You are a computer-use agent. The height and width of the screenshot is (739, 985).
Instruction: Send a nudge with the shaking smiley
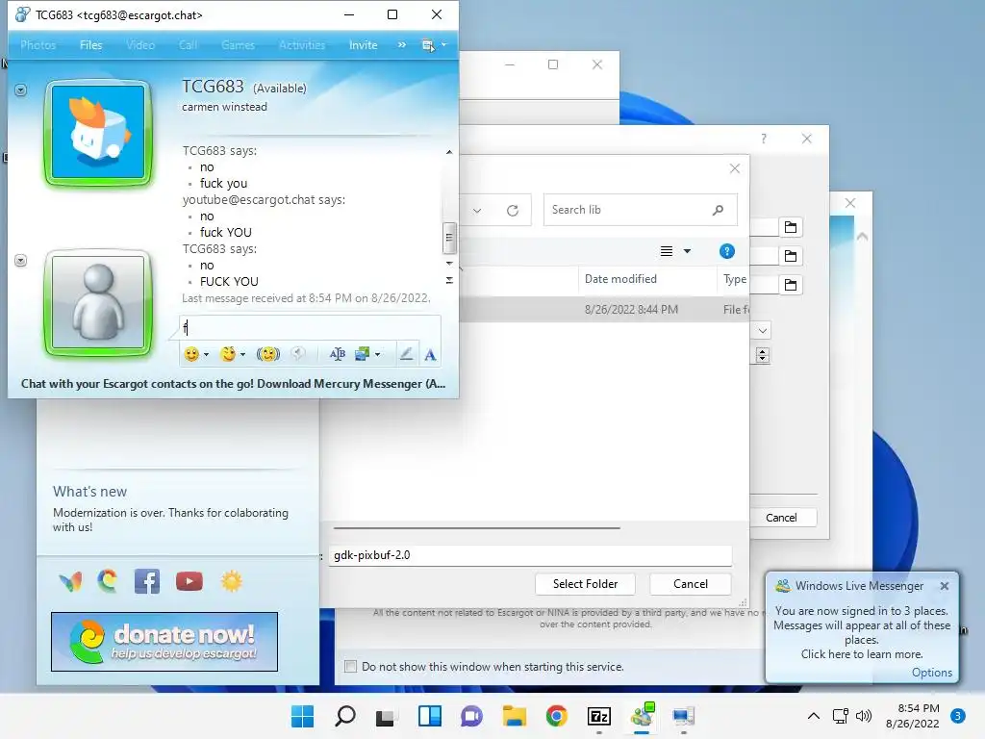(x=268, y=354)
